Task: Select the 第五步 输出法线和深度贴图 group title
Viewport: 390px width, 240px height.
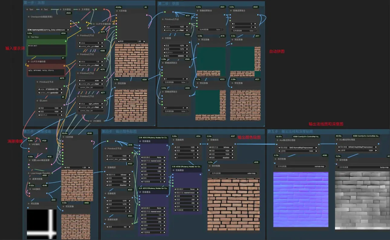Action: pos(291,131)
